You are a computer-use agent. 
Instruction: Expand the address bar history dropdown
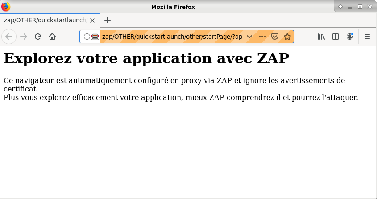point(249,37)
